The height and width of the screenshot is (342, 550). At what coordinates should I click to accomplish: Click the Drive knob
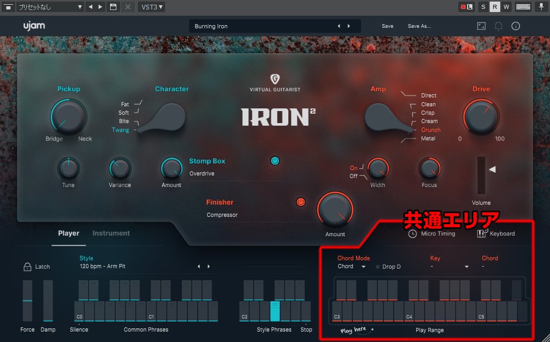[481, 116]
